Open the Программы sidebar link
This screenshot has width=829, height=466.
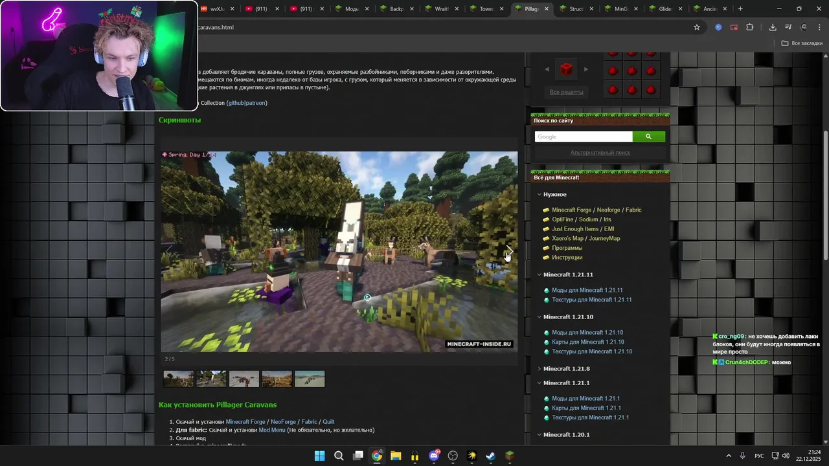[x=567, y=248]
